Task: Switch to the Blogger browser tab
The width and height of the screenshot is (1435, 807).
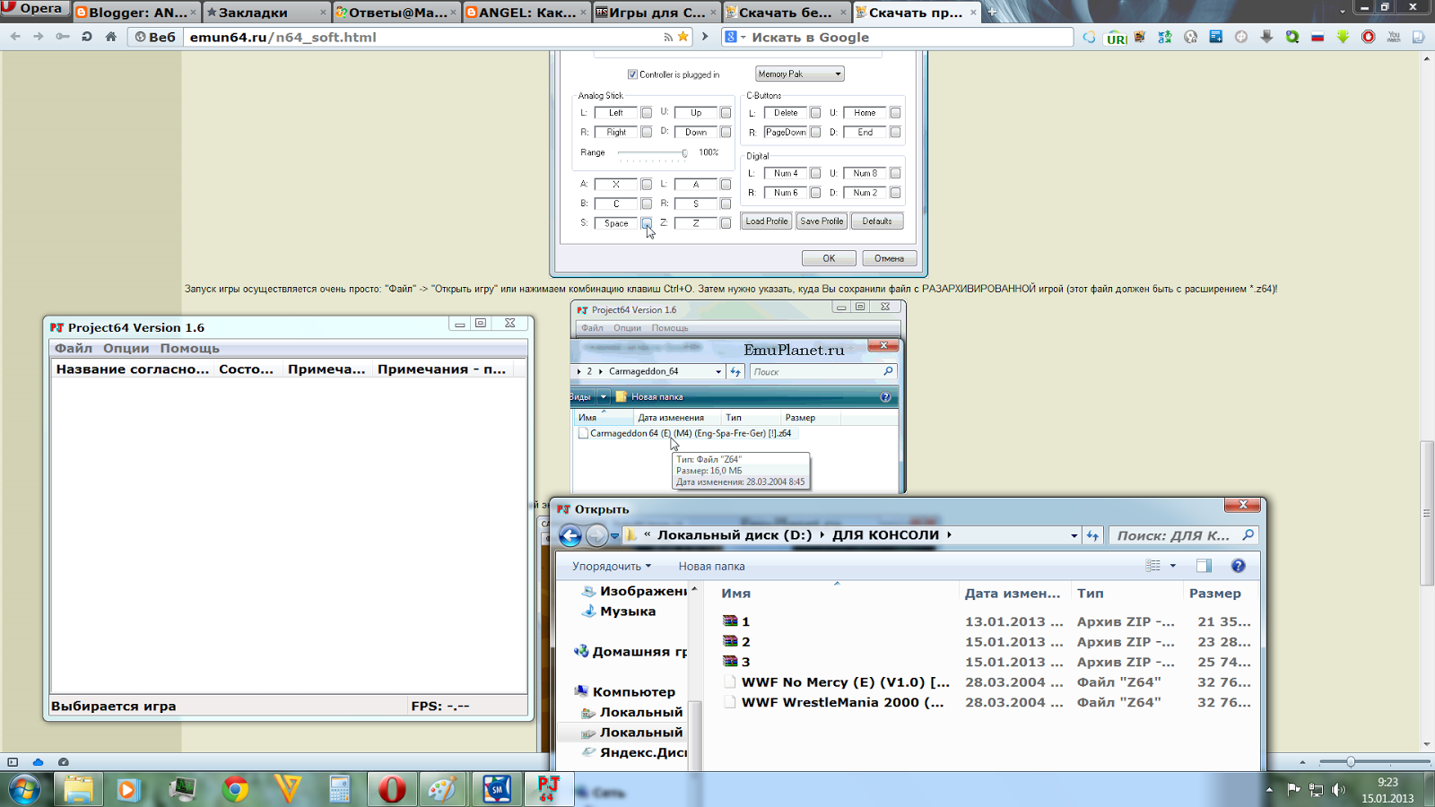Action: pos(136,13)
